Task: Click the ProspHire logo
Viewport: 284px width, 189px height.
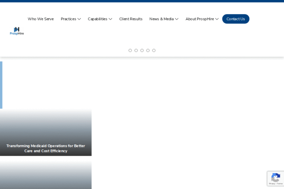Action: tap(17, 31)
